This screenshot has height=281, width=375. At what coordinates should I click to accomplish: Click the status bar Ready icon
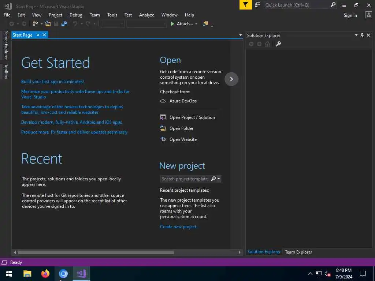(4, 262)
